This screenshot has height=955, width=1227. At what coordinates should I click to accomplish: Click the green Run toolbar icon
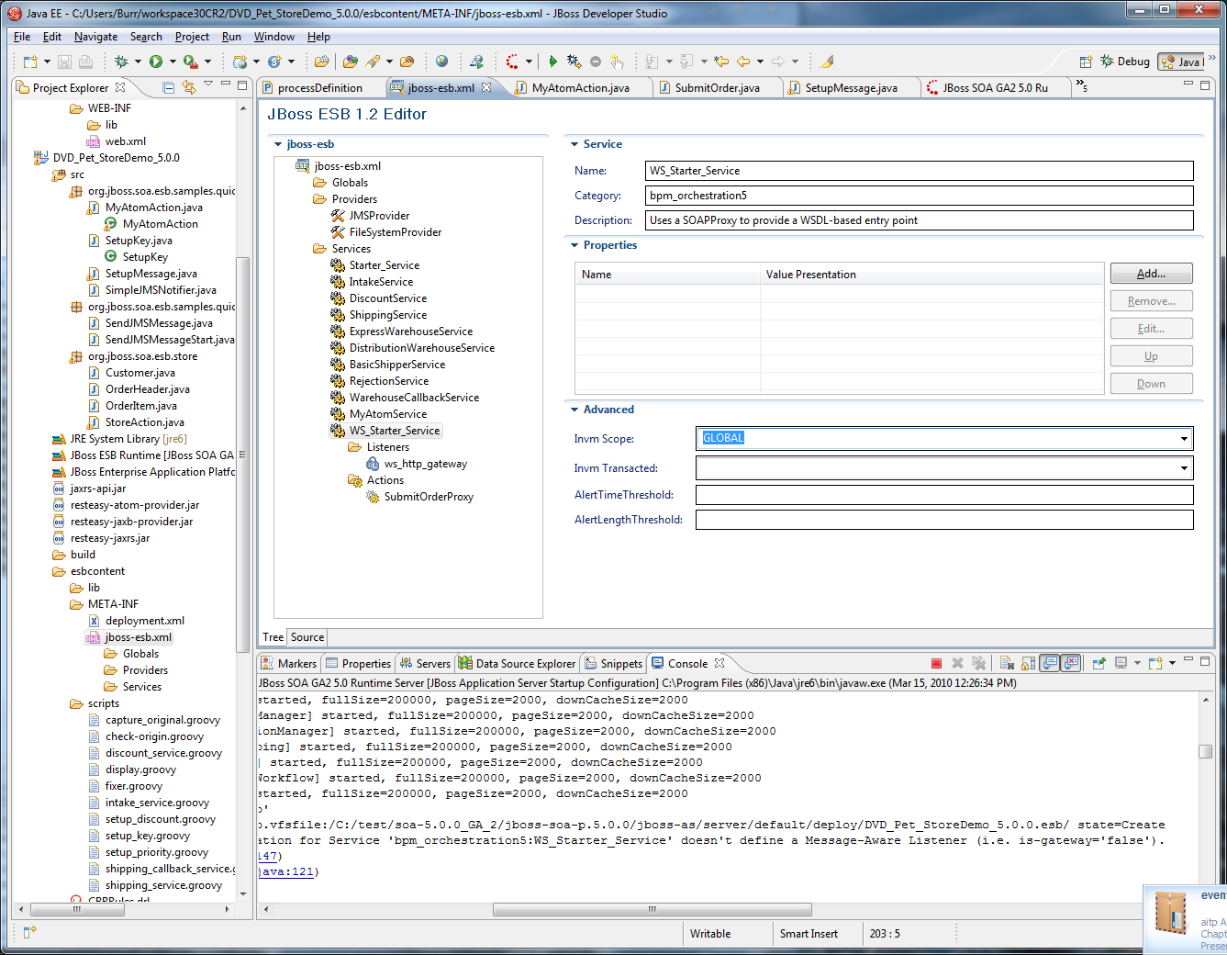pyautogui.click(x=156, y=62)
